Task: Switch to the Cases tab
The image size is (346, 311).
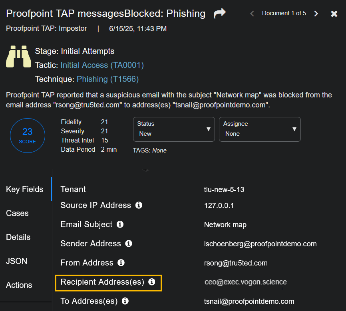Action: [x=18, y=213]
